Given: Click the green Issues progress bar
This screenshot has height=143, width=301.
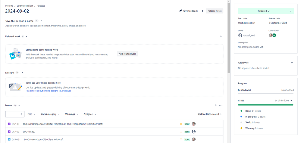Looking at the screenshot, I should click(266, 105).
